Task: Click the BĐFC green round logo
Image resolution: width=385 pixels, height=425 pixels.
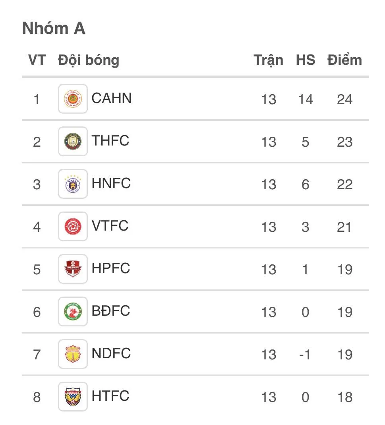Action: click(73, 311)
